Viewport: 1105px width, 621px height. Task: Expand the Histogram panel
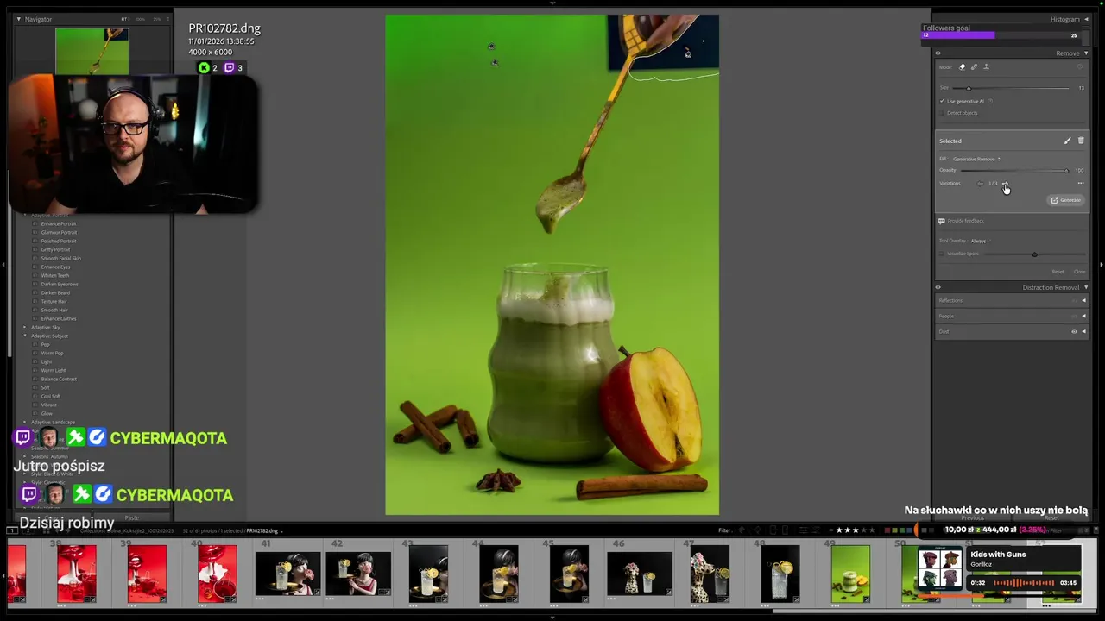coord(1086,19)
